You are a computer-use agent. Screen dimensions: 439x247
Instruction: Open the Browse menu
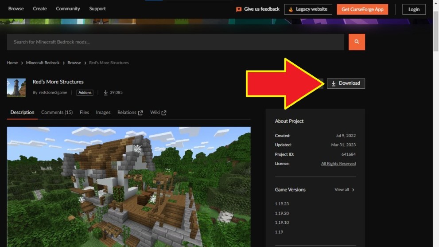pos(16,9)
